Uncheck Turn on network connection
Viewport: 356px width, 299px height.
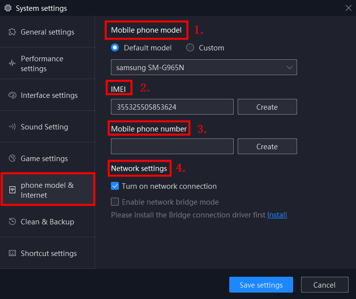point(115,186)
